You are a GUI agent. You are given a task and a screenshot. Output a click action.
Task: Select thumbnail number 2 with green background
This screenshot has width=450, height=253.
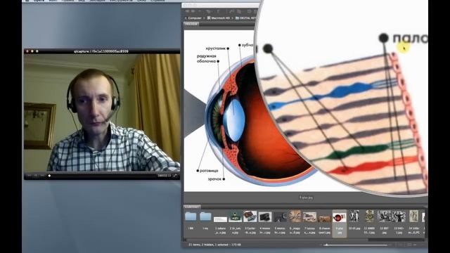coord(236,217)
